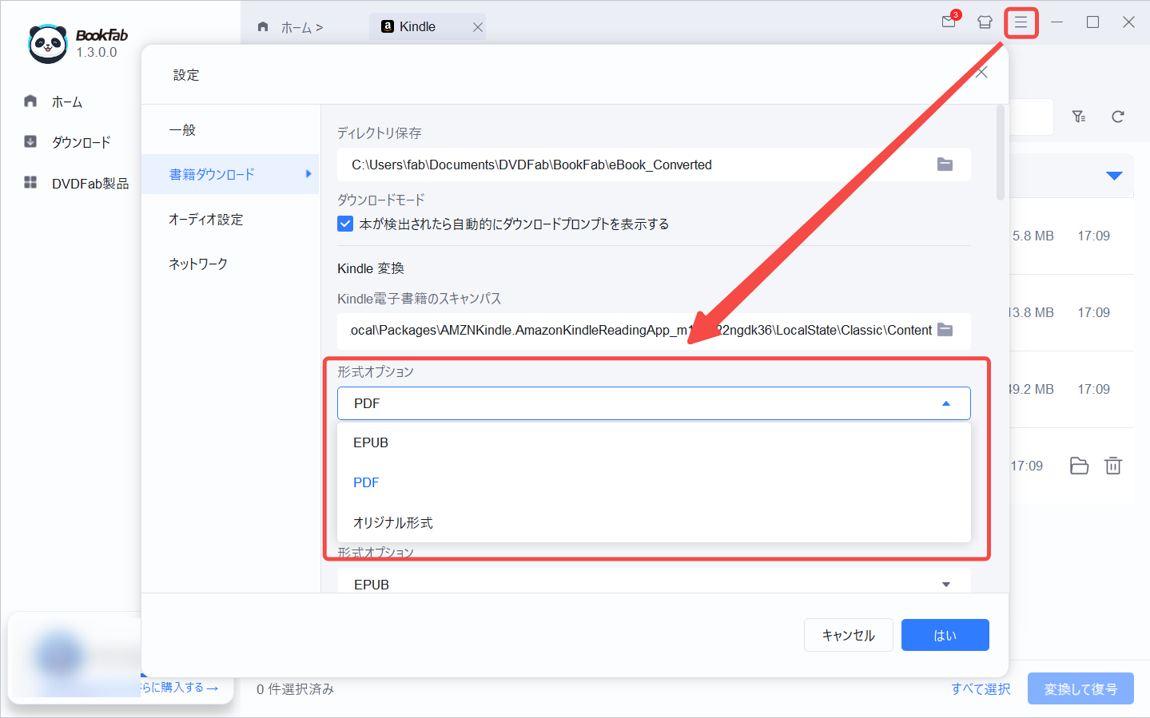Select the General (一般) settings tab
Screen dimensions: 1150x718
tap(230, 129)
